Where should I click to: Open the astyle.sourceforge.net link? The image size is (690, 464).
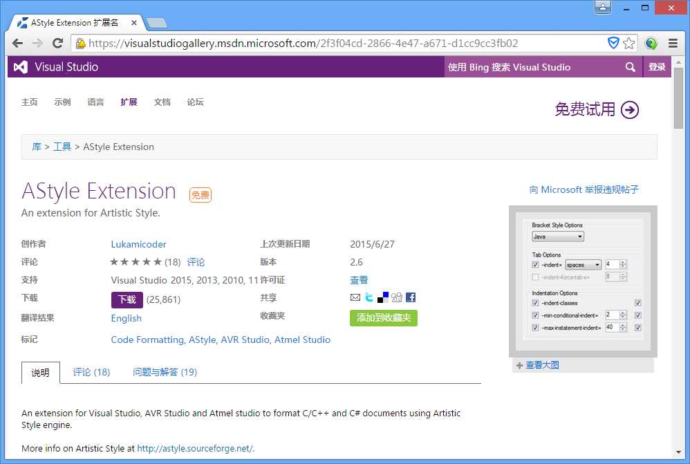coord(196,449)
